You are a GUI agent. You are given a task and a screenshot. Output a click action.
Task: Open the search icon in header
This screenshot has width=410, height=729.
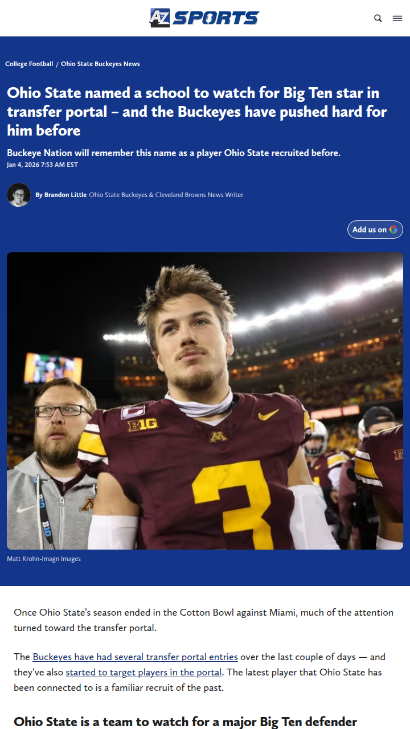[x=378, y=18]
